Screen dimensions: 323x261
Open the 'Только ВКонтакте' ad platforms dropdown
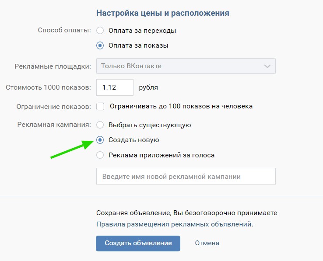point(186,66)
